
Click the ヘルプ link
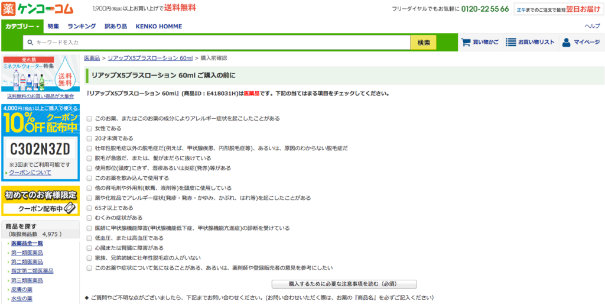(592, 26)
